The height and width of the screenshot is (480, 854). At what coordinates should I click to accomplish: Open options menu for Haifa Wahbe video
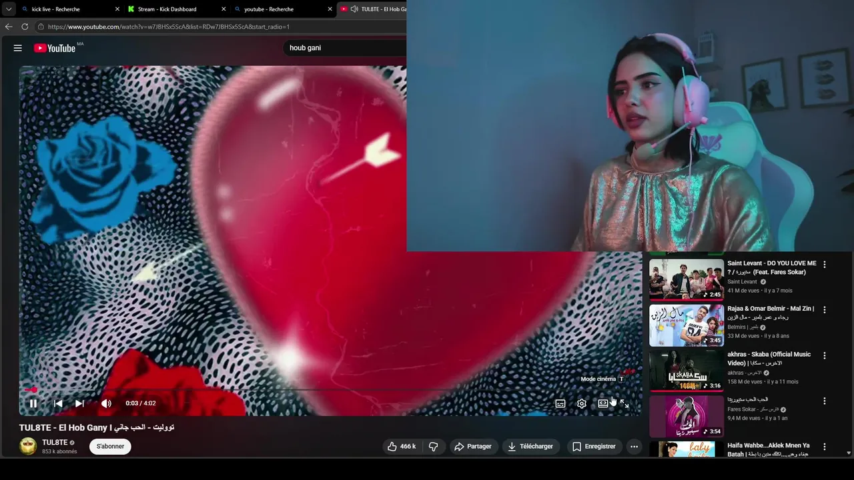pos(825,447)
